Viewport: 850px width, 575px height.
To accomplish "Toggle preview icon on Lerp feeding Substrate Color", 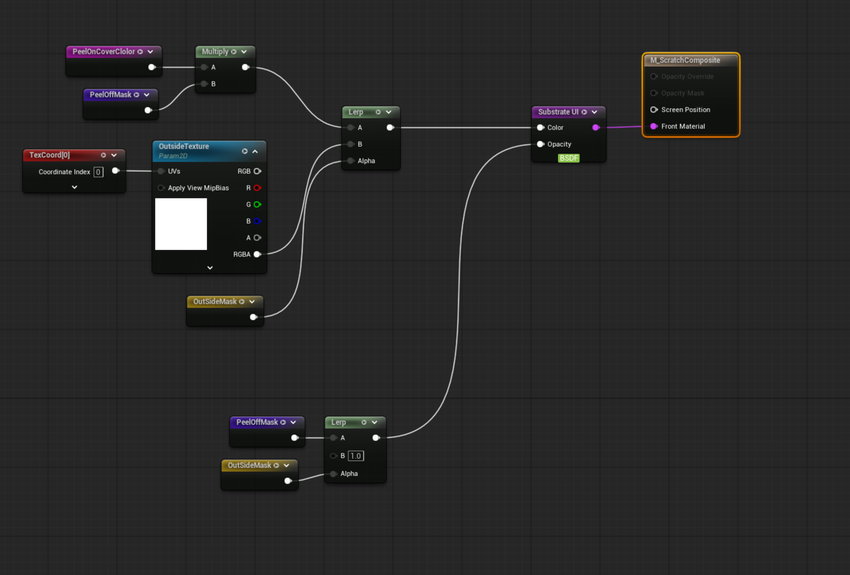I will coord(378,112).
